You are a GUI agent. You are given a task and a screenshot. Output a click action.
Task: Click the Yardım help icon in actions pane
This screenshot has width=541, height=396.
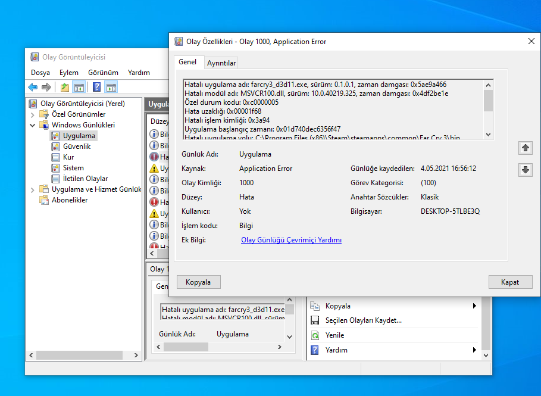315,350
